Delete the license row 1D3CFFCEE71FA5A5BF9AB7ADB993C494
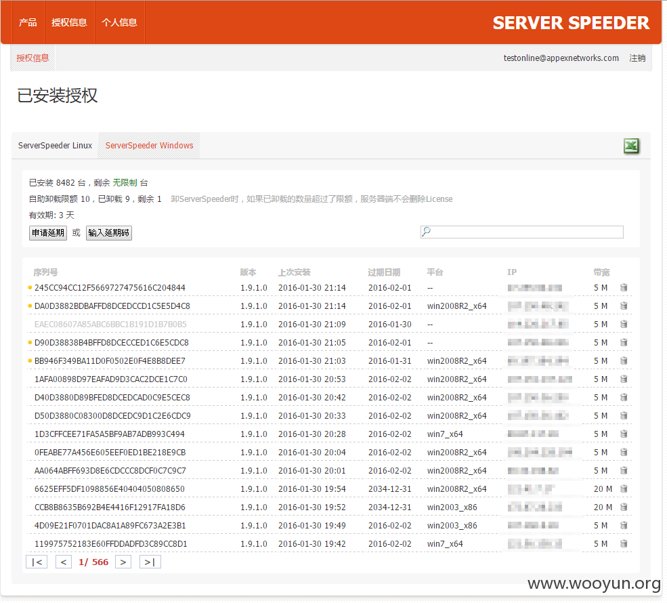 (624, 434)
